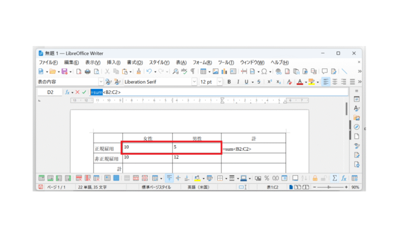This screenshot has width=400, height=225.
Task: Click the Sum sigma icon in table toolbar
Action: [334, 178]
